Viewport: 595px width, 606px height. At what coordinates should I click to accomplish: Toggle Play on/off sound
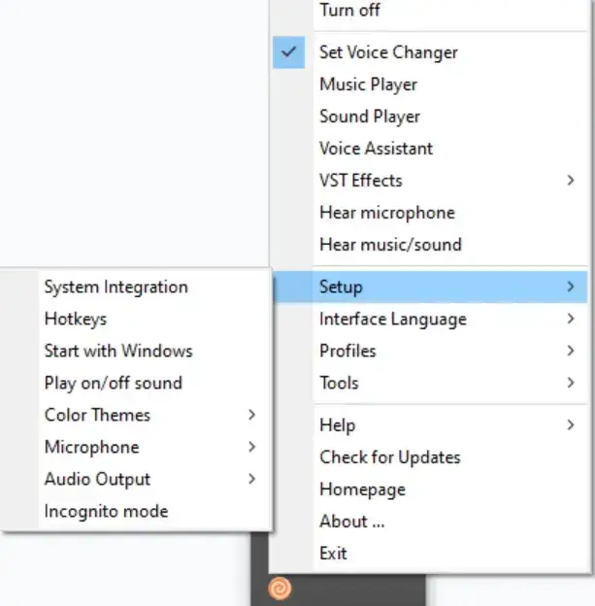point(114,383)
